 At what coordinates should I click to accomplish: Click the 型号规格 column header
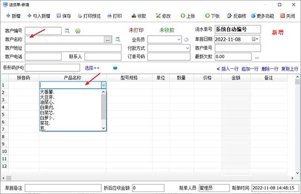[x=129, y=78]
